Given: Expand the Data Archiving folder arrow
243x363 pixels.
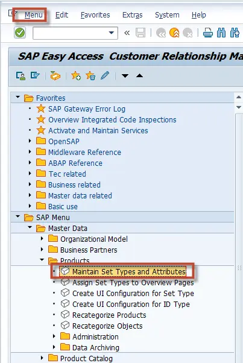Looking at the screenshot, I should tap(54, 347).
